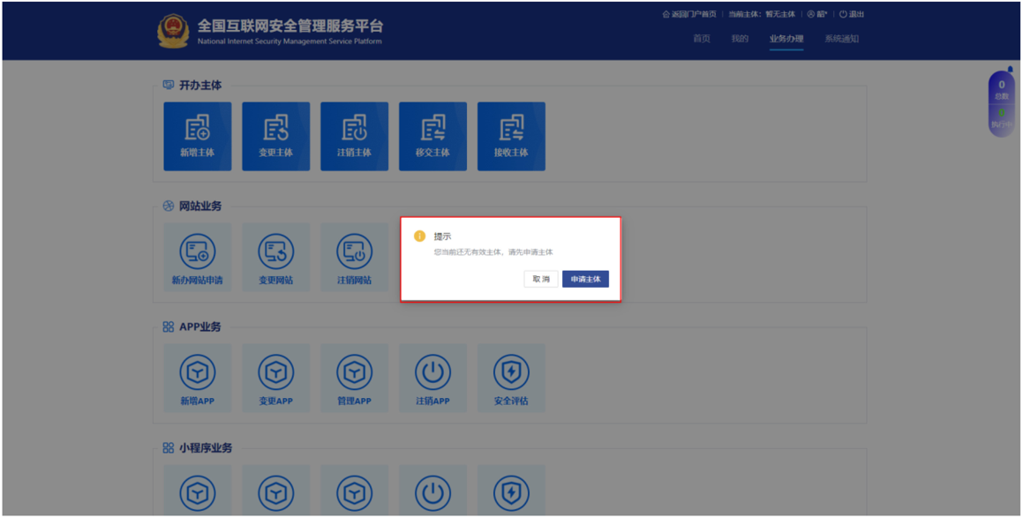Select the 注销主体 icon
Image resolution: width=1023 pixels, height=518 pixels.
tap(354, 136)
